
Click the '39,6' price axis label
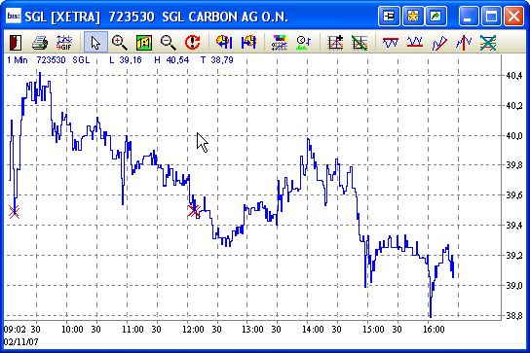(x=514, y=195)
